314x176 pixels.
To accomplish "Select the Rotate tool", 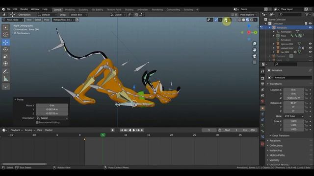I will tap(5, 49).
